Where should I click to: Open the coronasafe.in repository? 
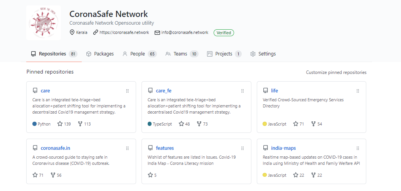tap(56, 148)
